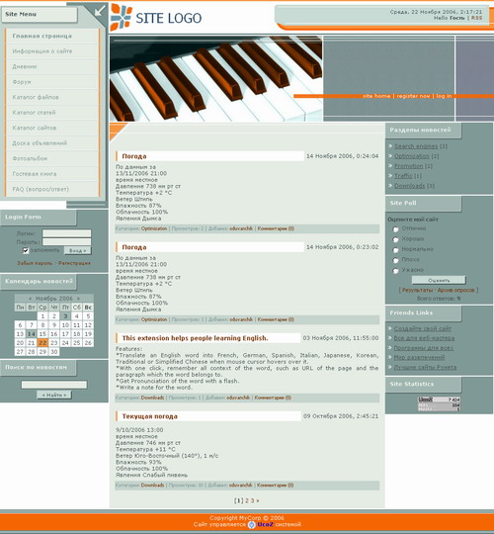Click the register now link in banner

pyautogui.click(x=413, y=96)
